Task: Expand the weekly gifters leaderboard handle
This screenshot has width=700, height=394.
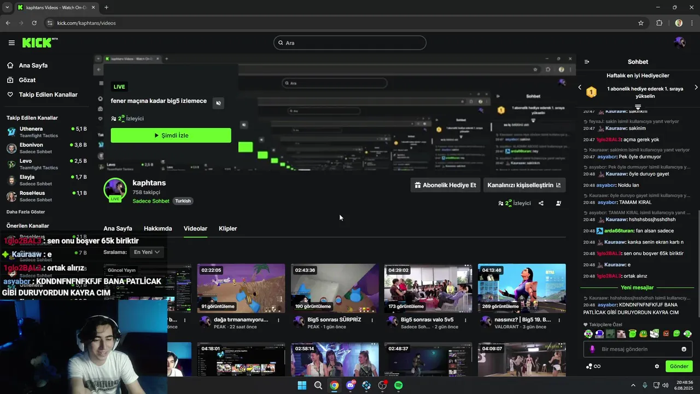Action: pyautogui.click(x=638, y=107)
